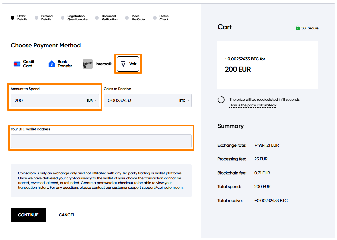Go to Order Details step label
The image size is (337, 240).
[22, 18]
